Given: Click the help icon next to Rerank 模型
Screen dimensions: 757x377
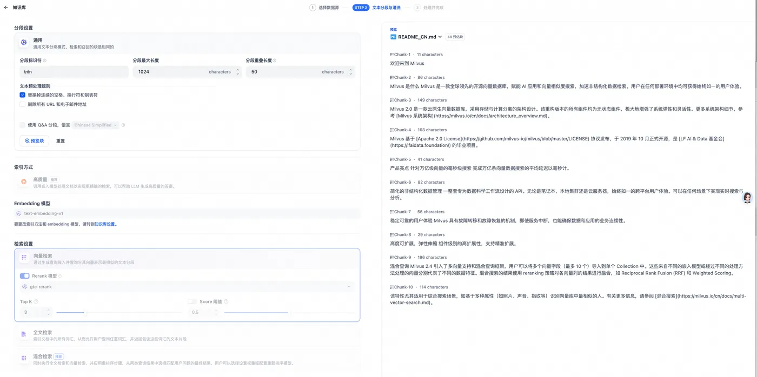Looking at the screenshot, I should click(59, 276).
